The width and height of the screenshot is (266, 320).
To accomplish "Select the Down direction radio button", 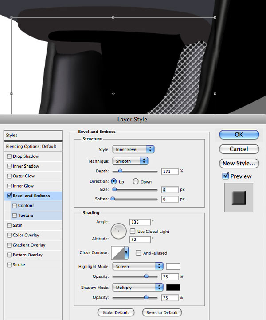I will (136, 181).
